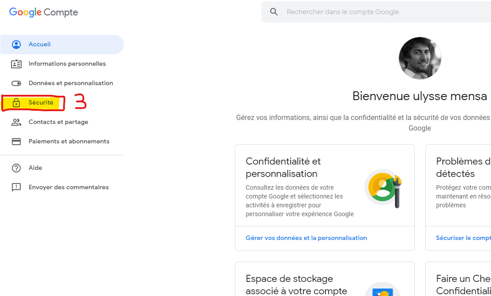This screenshot has width=491, height=296.
Task: Focus the Rechercher dans le compte Google field
Action: [376, 12]
